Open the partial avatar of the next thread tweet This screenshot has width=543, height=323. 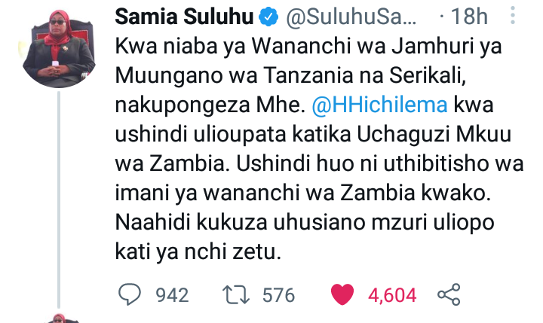click(x=60, y=318)
